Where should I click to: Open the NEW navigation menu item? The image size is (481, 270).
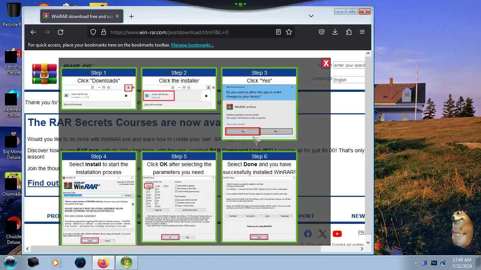tap(358, 216)
